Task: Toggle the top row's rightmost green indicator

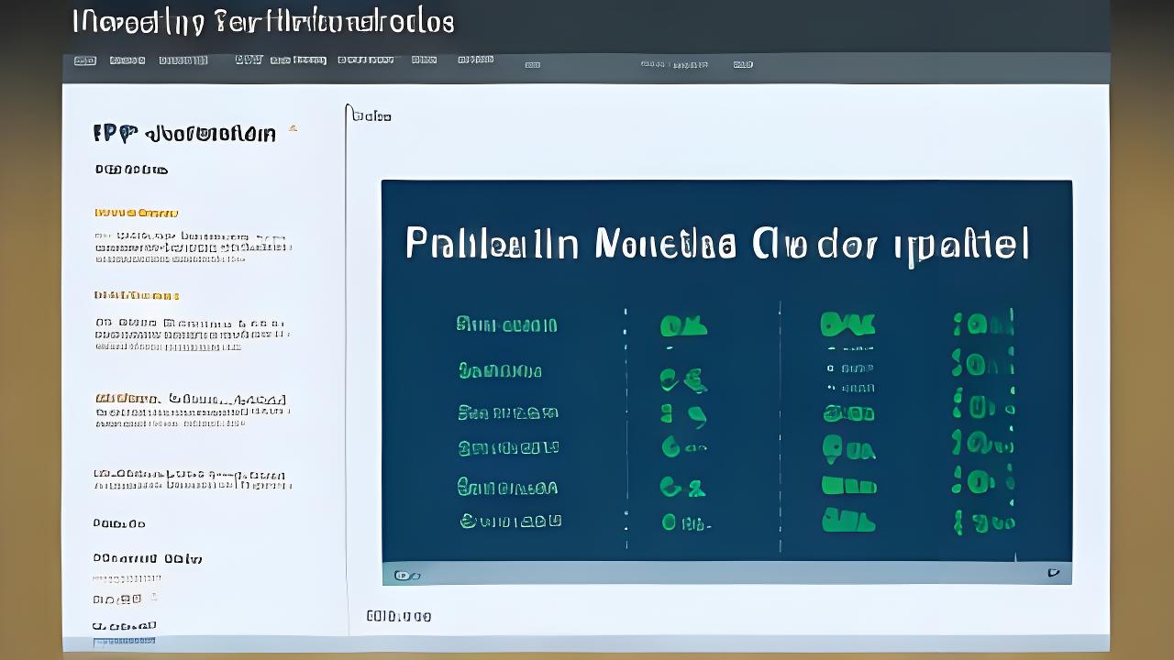Action: [x=983, y=324]
